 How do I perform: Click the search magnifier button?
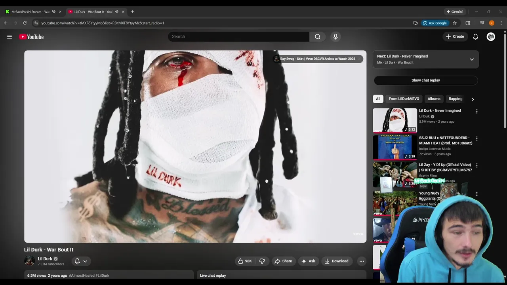[x=318, y=37]
